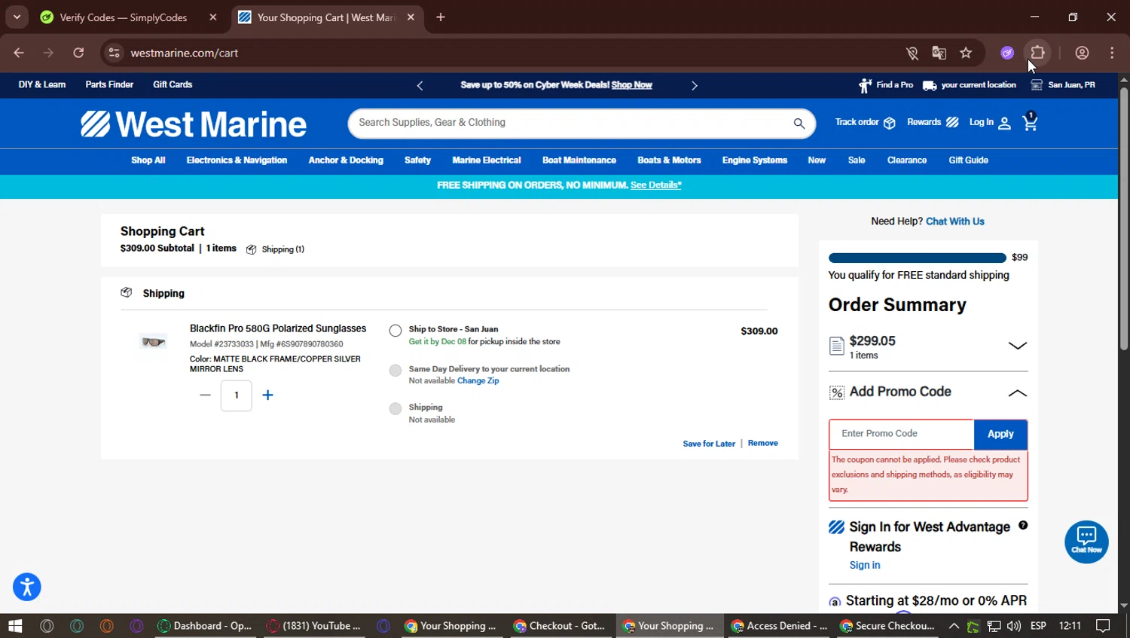Image resolution: width=1130 pixels, height=638 pixels.
Task: Open Track order from the header
Action: [865, 122]
